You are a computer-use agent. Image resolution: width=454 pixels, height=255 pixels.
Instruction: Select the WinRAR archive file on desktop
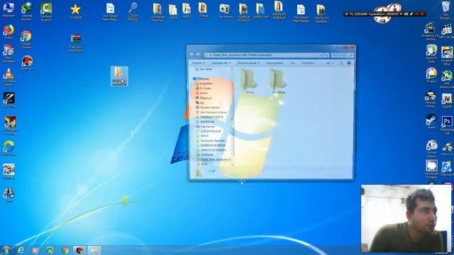pos(76,42)
